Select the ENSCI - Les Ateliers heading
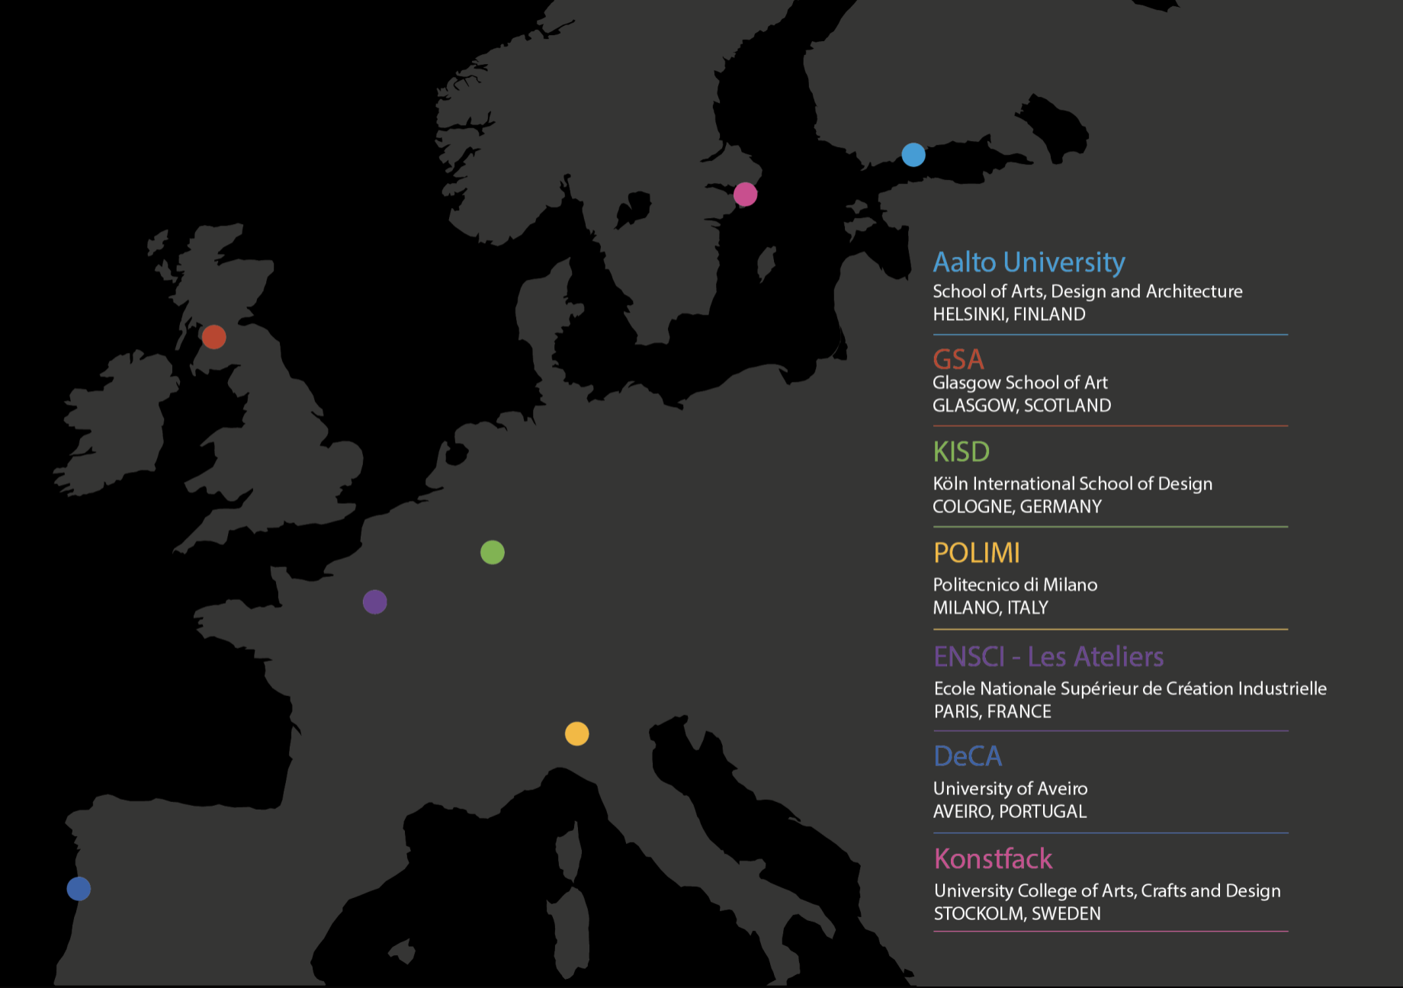The image size is (1403, 988). coord(1048,656)
